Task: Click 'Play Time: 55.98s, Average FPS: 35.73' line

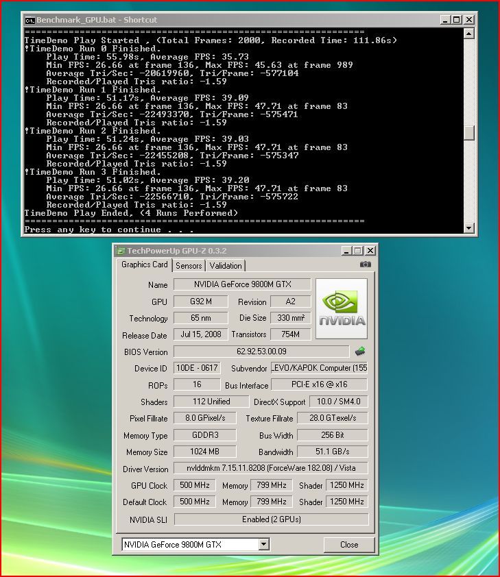Action: 147,57
